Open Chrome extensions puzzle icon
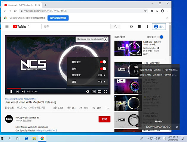 click(152, 11)
